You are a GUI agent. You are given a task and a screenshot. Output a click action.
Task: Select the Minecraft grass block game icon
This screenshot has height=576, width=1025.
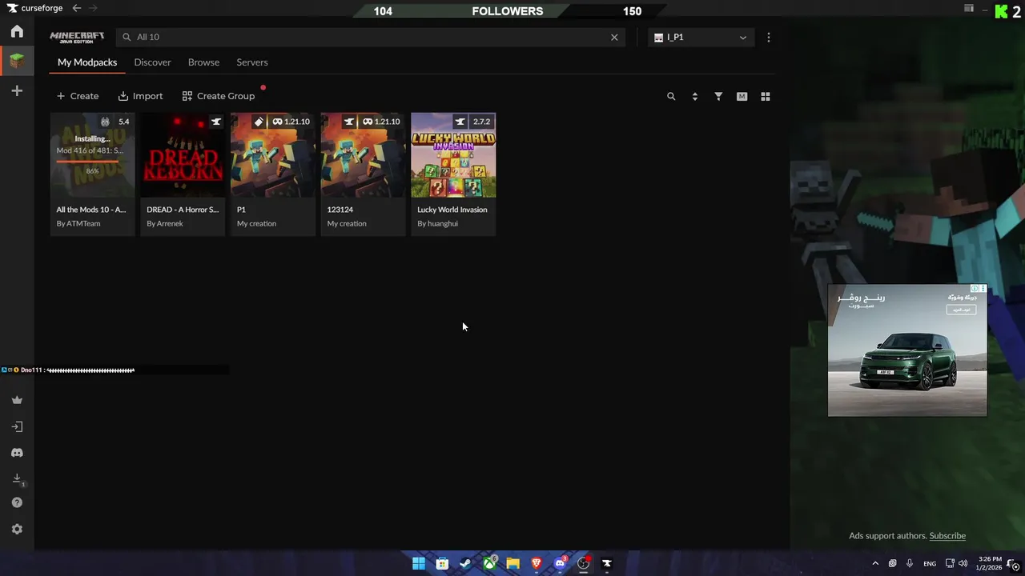pyautogui.click(x=17, y=61)
